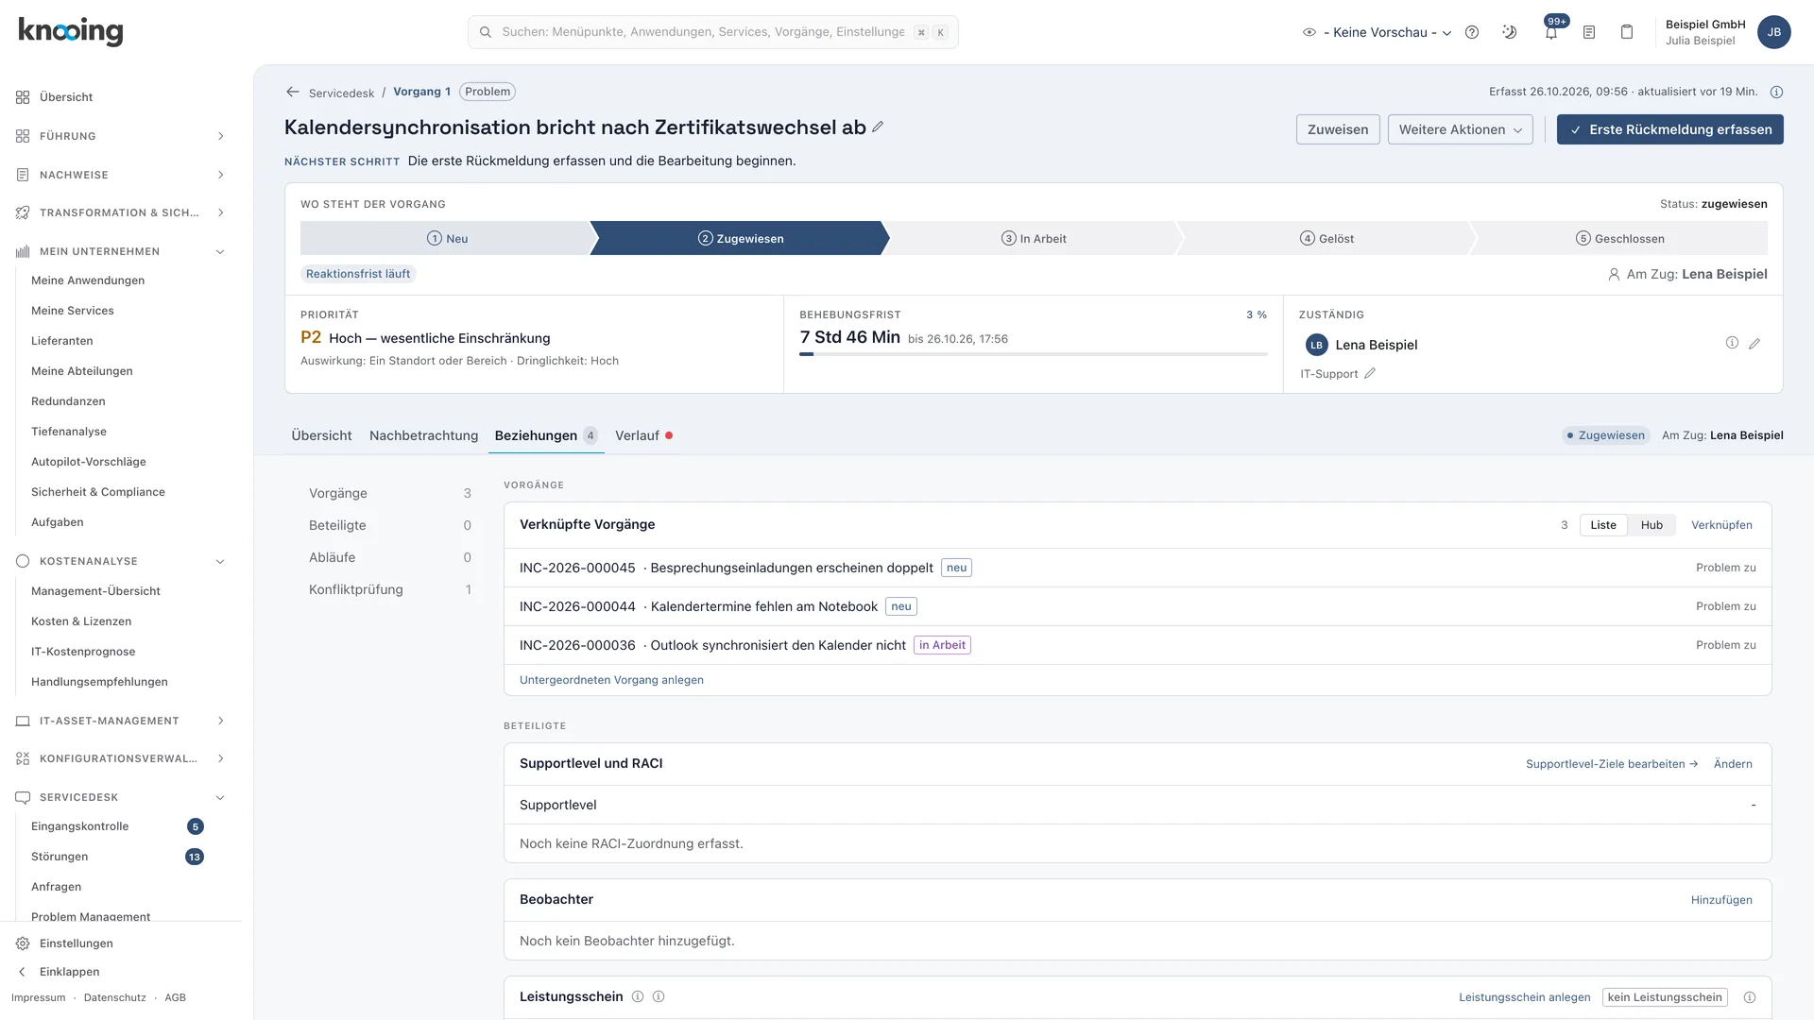Edit the Vorgang title with pencil icon
Screen dimensions: 1814x1020
[x=878, y=127]
